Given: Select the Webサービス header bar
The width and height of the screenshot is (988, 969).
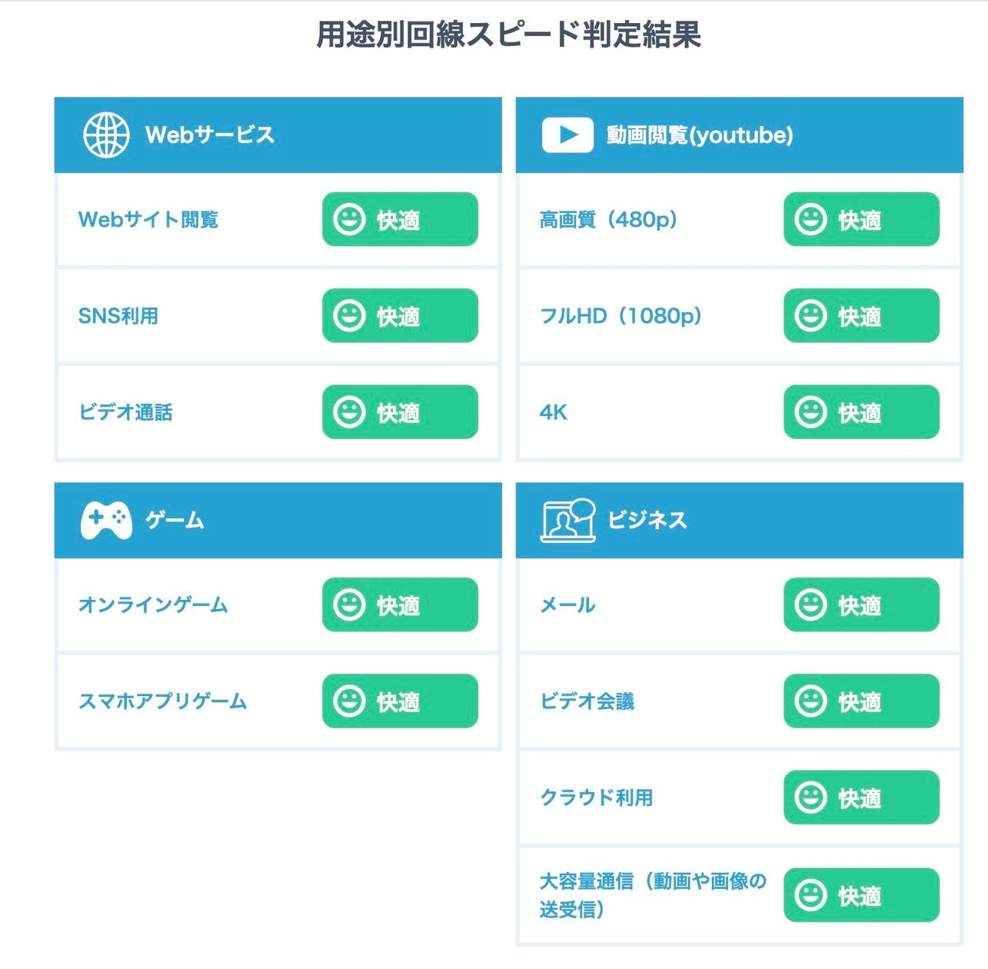Looking at the screenshot, I should [x=279, y=133].
